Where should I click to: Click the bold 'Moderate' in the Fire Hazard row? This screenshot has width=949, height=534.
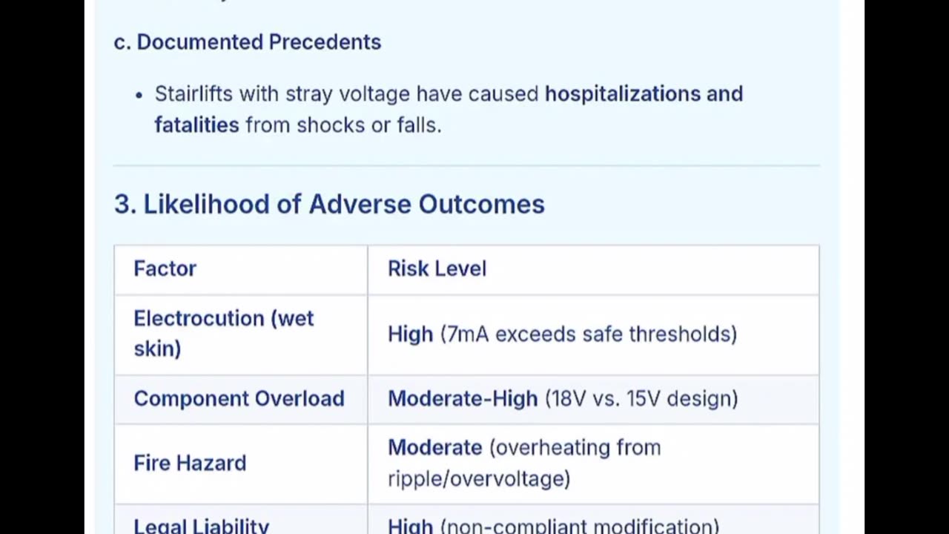(434, 448)
